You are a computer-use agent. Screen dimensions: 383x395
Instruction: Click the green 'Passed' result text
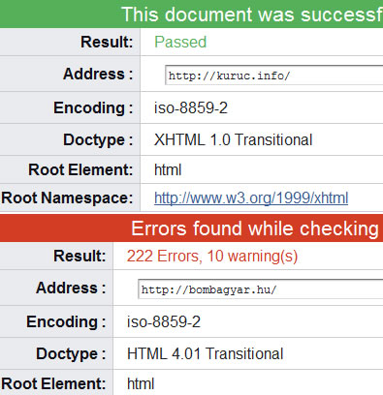(180, 42)
